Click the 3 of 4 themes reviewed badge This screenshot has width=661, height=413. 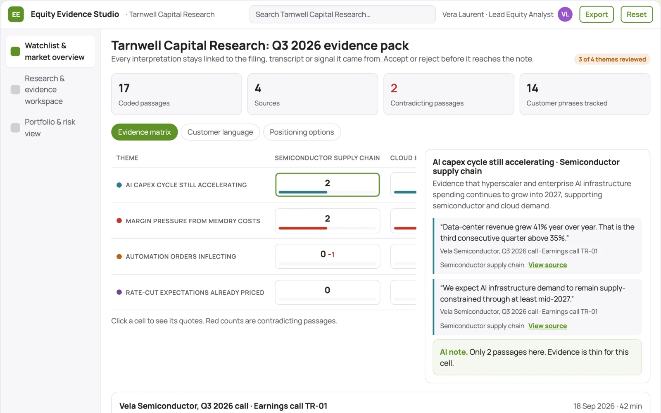tap(612, 59)
